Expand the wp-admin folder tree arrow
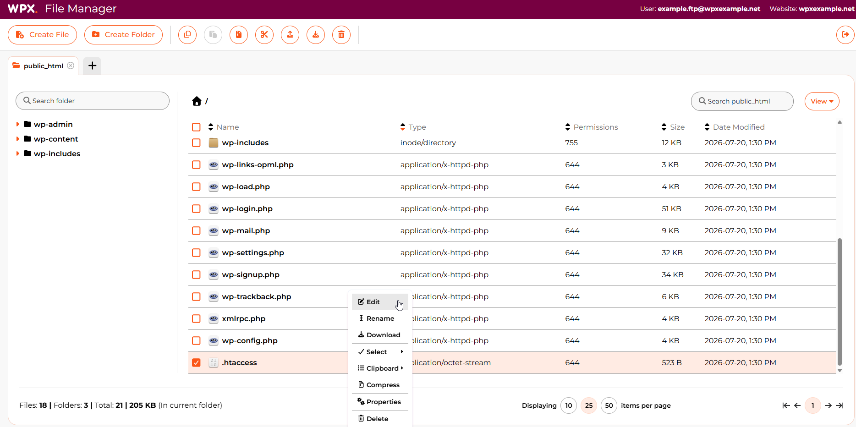This screenshot has height=427, width=856. coord(18,125)
